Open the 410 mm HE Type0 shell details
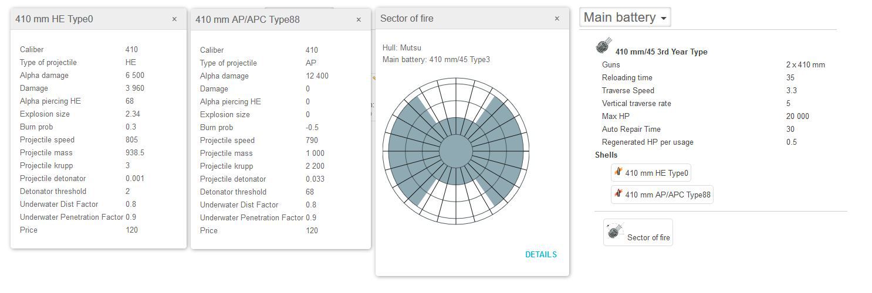The image size is (872, 293). [x=656, y=173]
